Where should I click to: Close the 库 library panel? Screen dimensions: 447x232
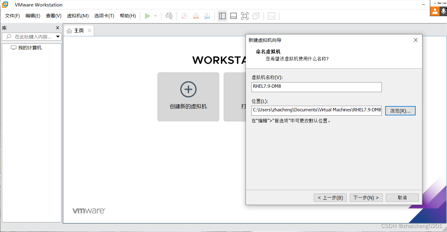(57, 28)
